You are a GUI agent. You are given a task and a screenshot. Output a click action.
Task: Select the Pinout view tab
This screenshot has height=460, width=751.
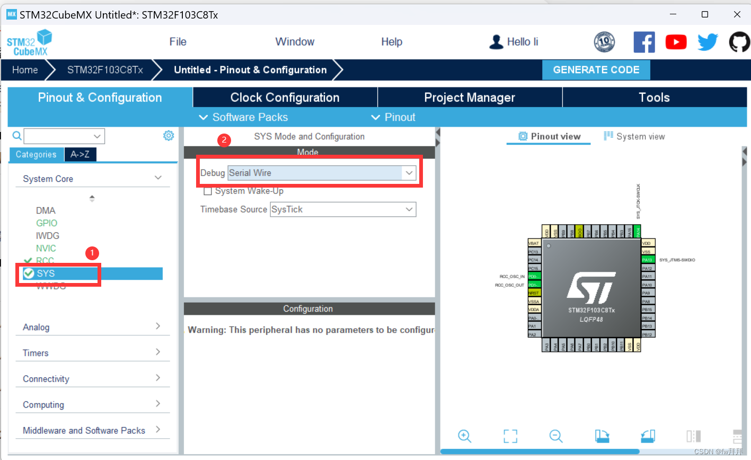point(550,136)
